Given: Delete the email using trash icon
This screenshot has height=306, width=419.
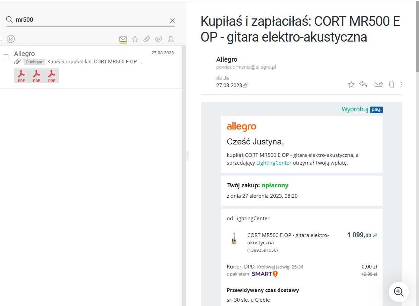Looking at the screenshot, I should [x=391, y=84].
